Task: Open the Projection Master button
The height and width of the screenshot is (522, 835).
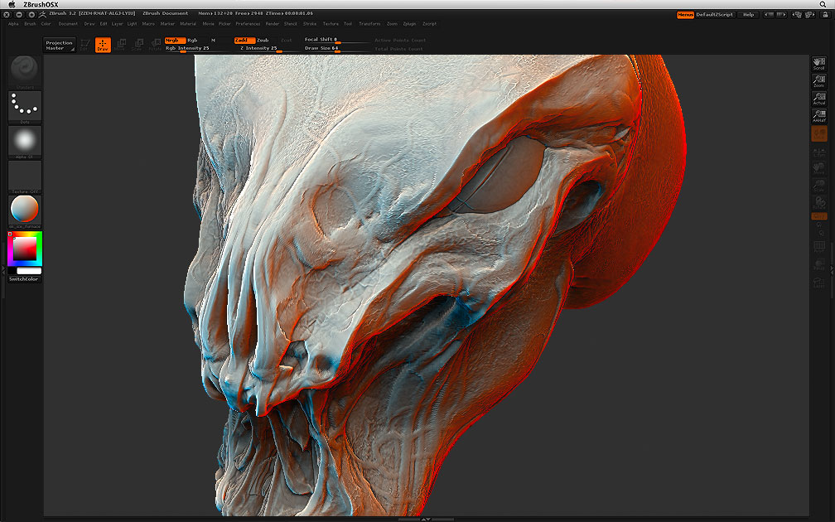Action: (x=59, y=46)
